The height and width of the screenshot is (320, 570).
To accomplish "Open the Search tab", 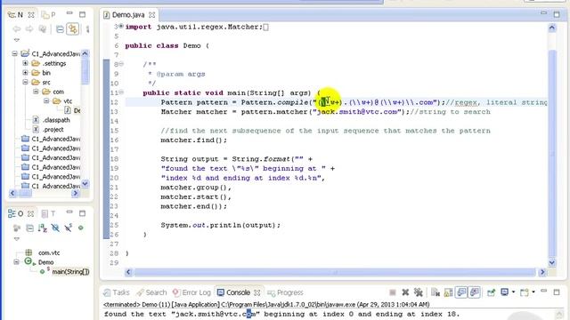I will [x=151, y=292].
